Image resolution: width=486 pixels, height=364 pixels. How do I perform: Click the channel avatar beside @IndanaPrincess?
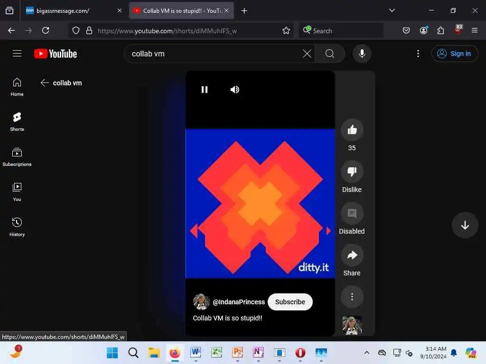tap(201, 302)
